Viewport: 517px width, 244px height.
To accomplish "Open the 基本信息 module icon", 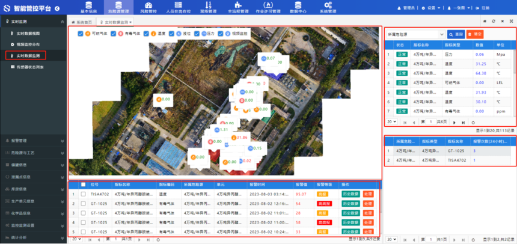I will [x=88, y=4].
